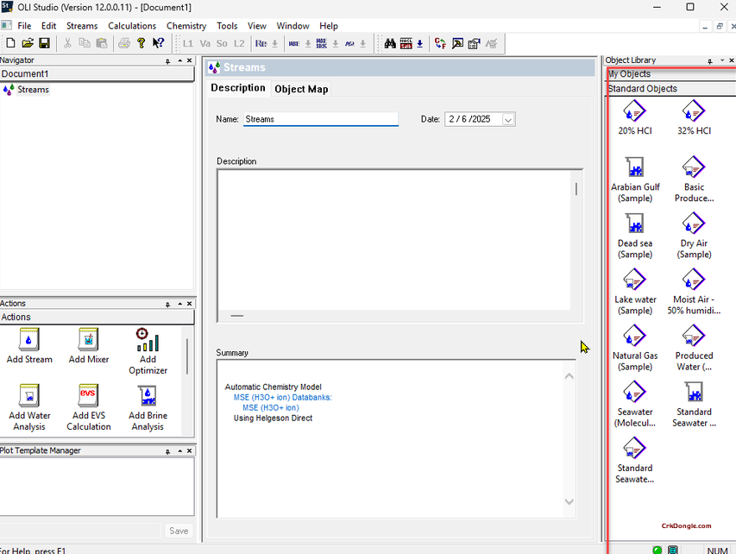Click the So phase toolbar button
Viewport: 736px width, 554px height.
point(222,43)
